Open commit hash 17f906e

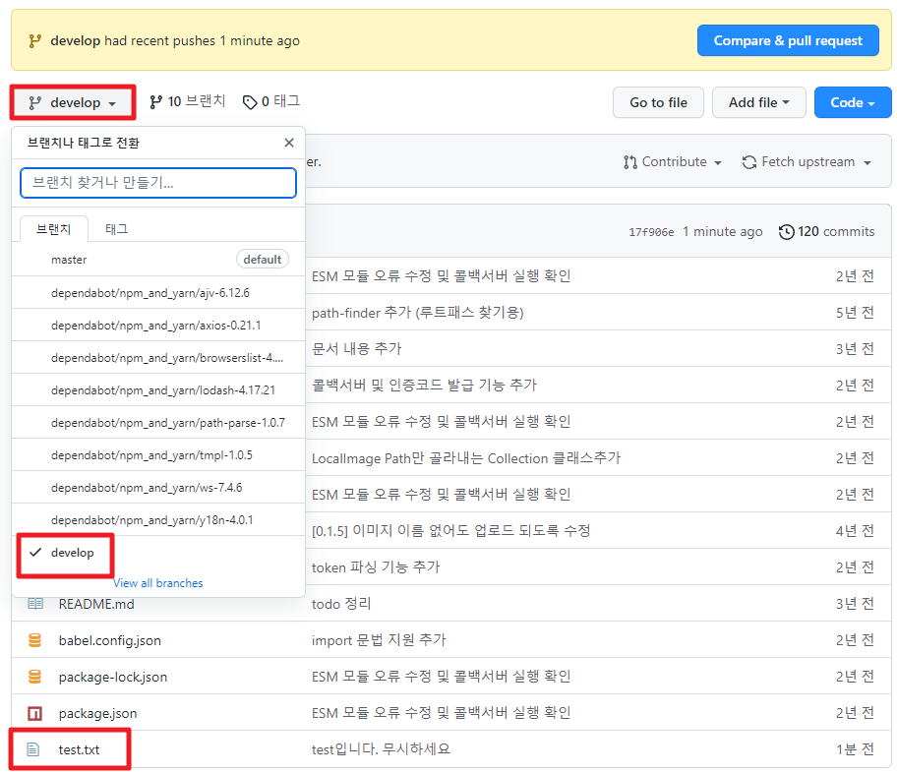coord(651,232)
